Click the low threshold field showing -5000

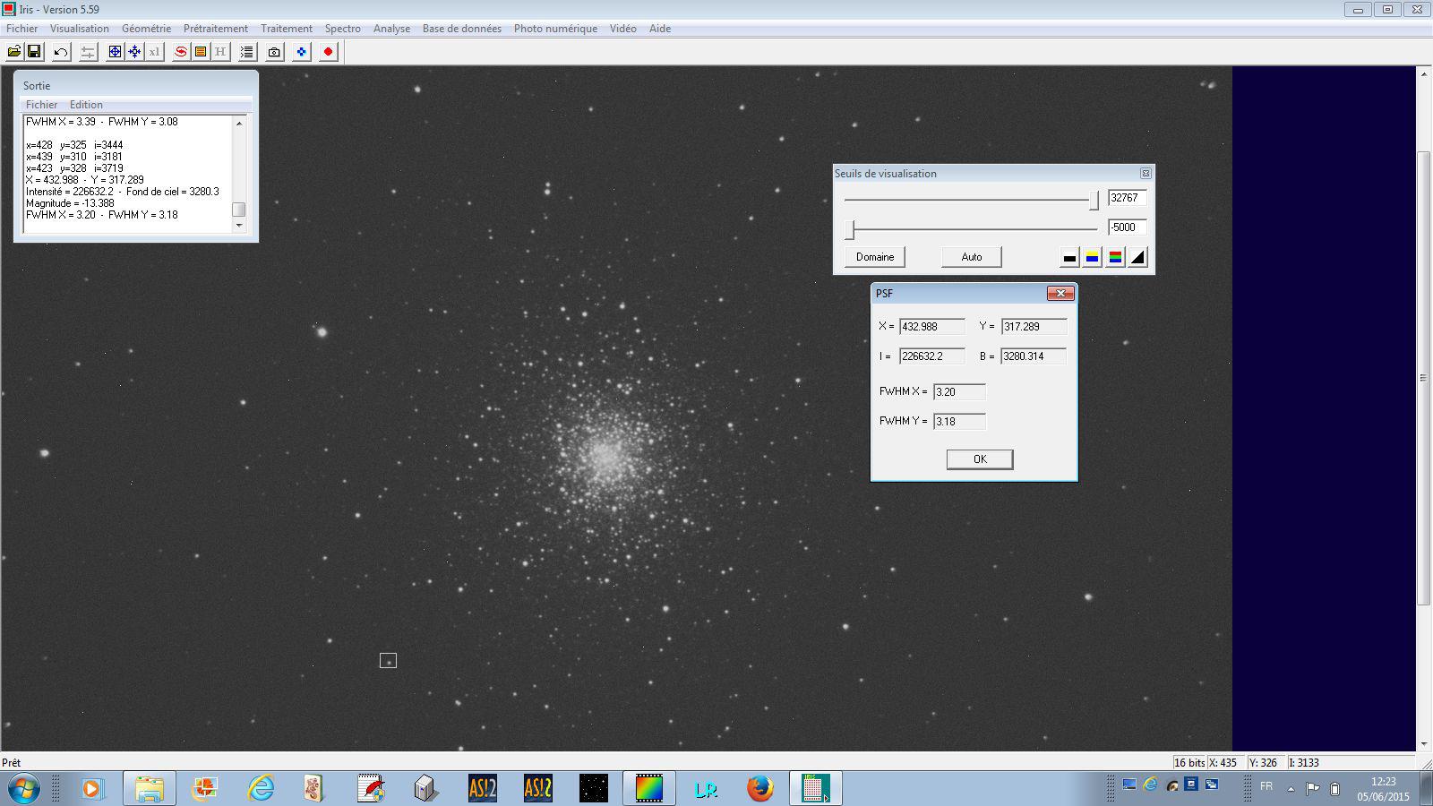tap(1127, 227)
